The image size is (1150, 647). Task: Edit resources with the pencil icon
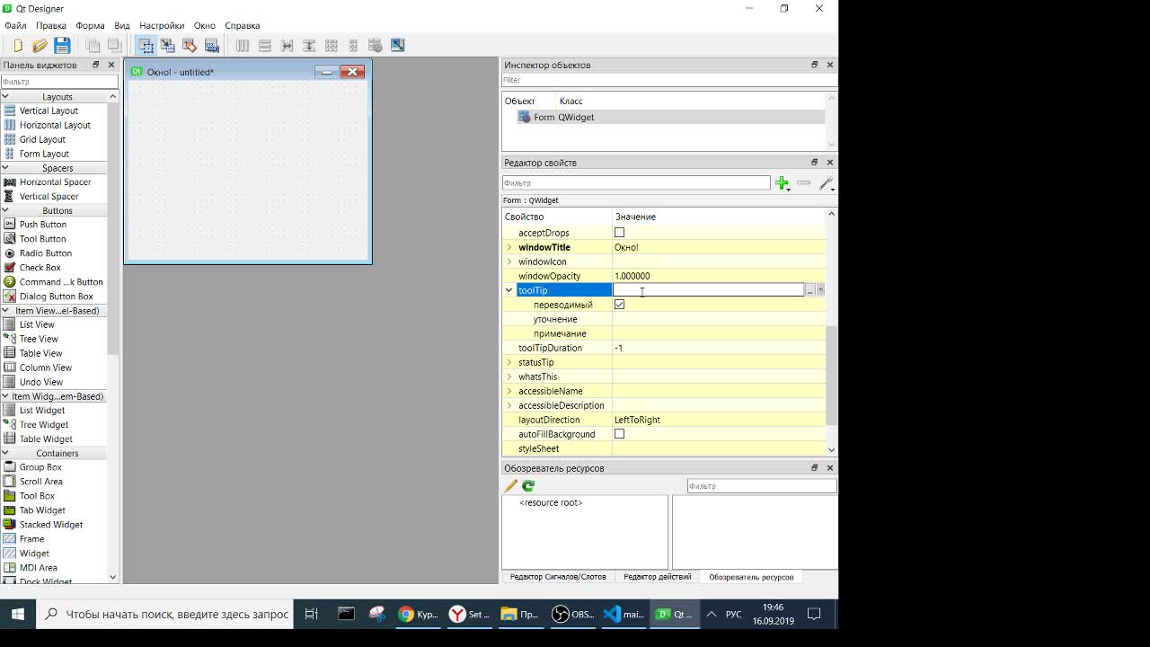(x=511, y=485)
